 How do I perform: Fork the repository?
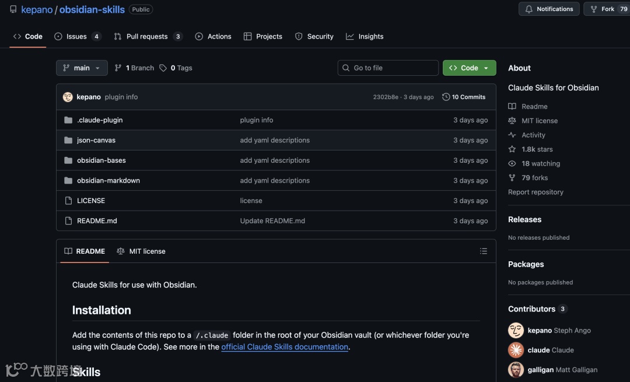pos(603,9)
